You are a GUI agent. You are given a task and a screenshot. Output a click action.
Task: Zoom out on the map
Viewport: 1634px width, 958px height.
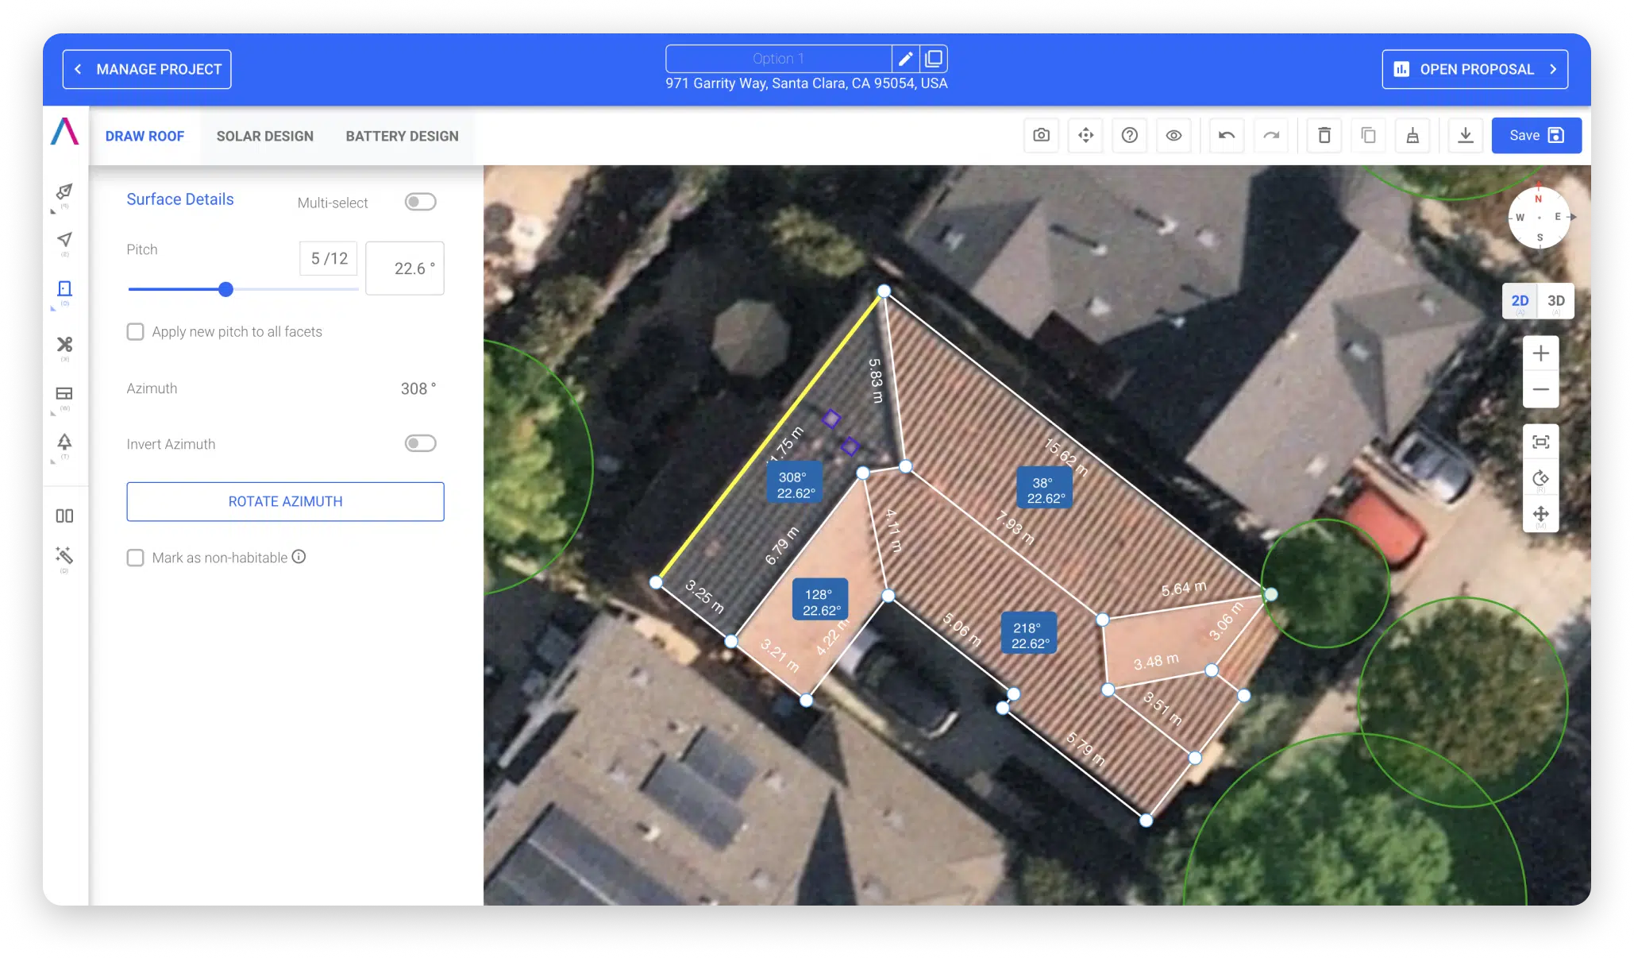pyautogui.click(x=1541, y=389)
